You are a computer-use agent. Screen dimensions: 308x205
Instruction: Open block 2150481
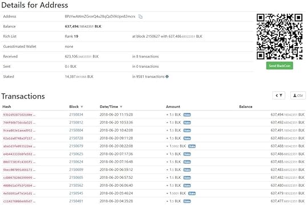(x=76, y=201)
